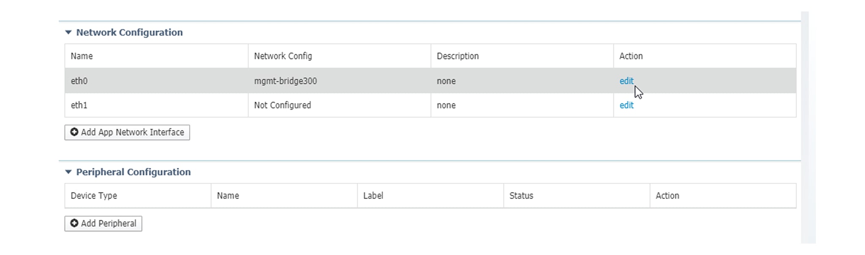Select the eth1 name cell
This screenshot has height=255, width=865.
tap(156, 106)
